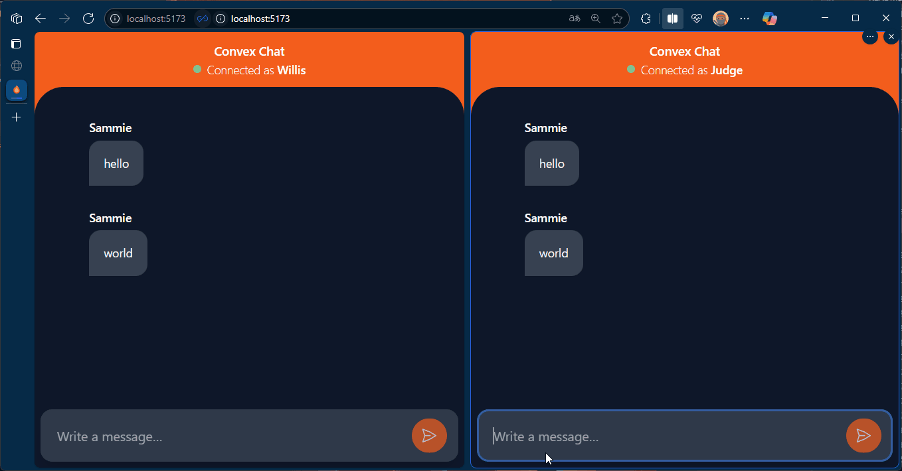Screen dimensions: 902x471
Task: Open the translate page icon
Action: click(575, 19)
